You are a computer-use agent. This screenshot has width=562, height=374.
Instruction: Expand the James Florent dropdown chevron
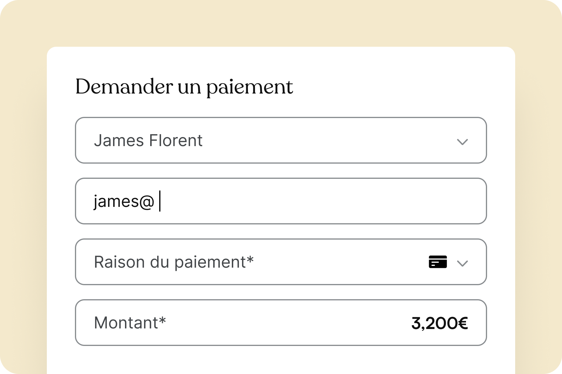pos(462,142)
